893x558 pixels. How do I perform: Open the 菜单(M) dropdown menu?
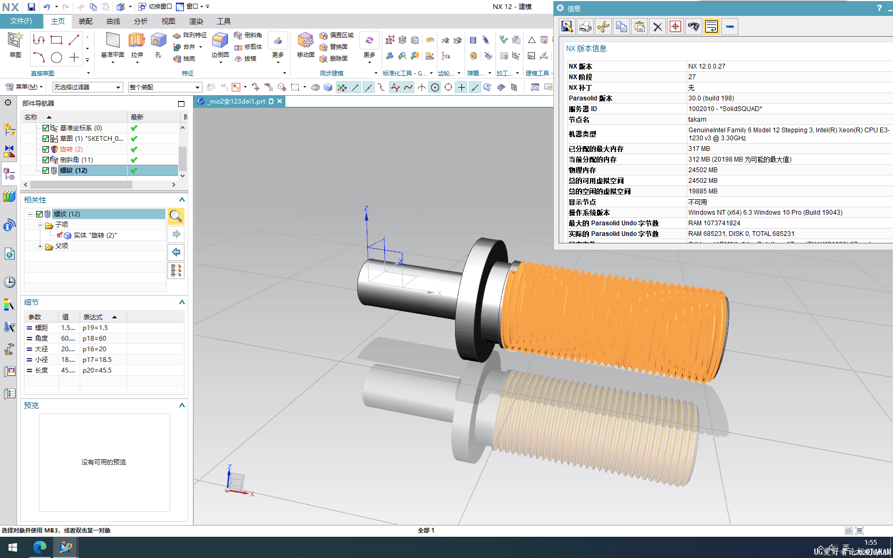coord(24,87)
